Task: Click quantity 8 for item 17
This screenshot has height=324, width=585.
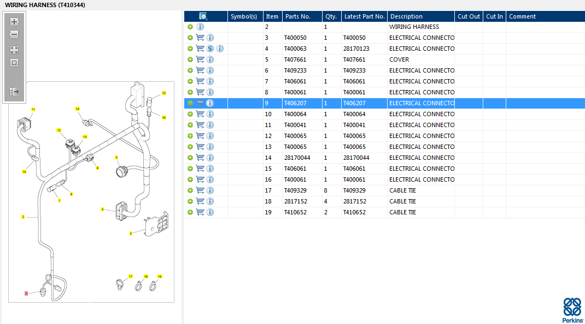Action: coord(326,190)
